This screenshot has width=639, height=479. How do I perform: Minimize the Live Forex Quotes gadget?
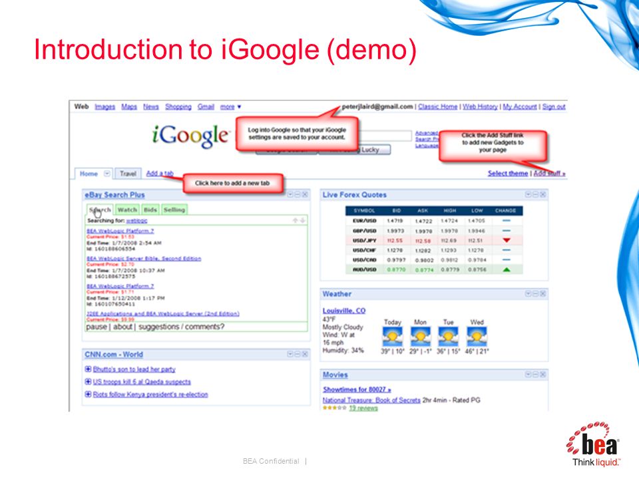coord(535,195)
